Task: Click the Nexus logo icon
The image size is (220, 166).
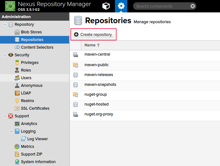Action: point(10,6)
